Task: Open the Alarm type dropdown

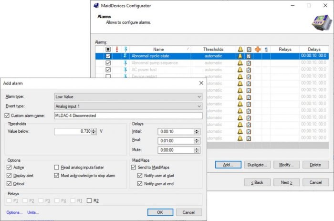Action: pos(128,96)
